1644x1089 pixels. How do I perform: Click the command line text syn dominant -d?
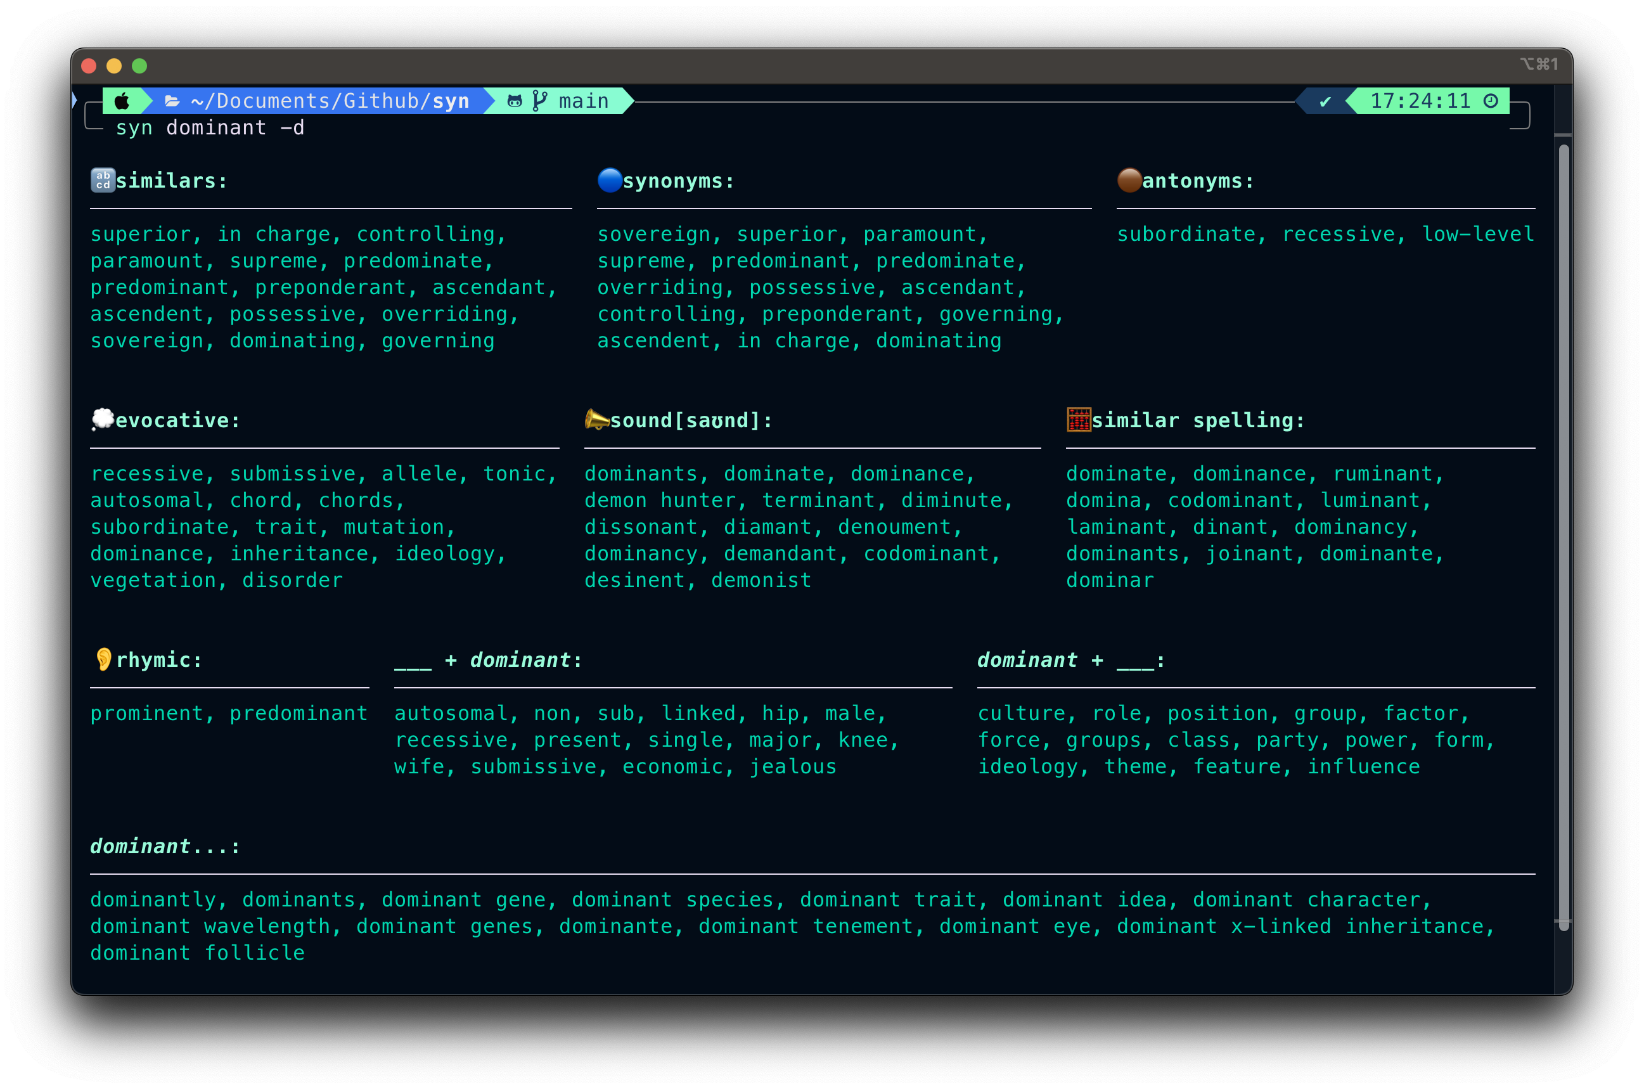pyautogui.click(x=210, y=128)
